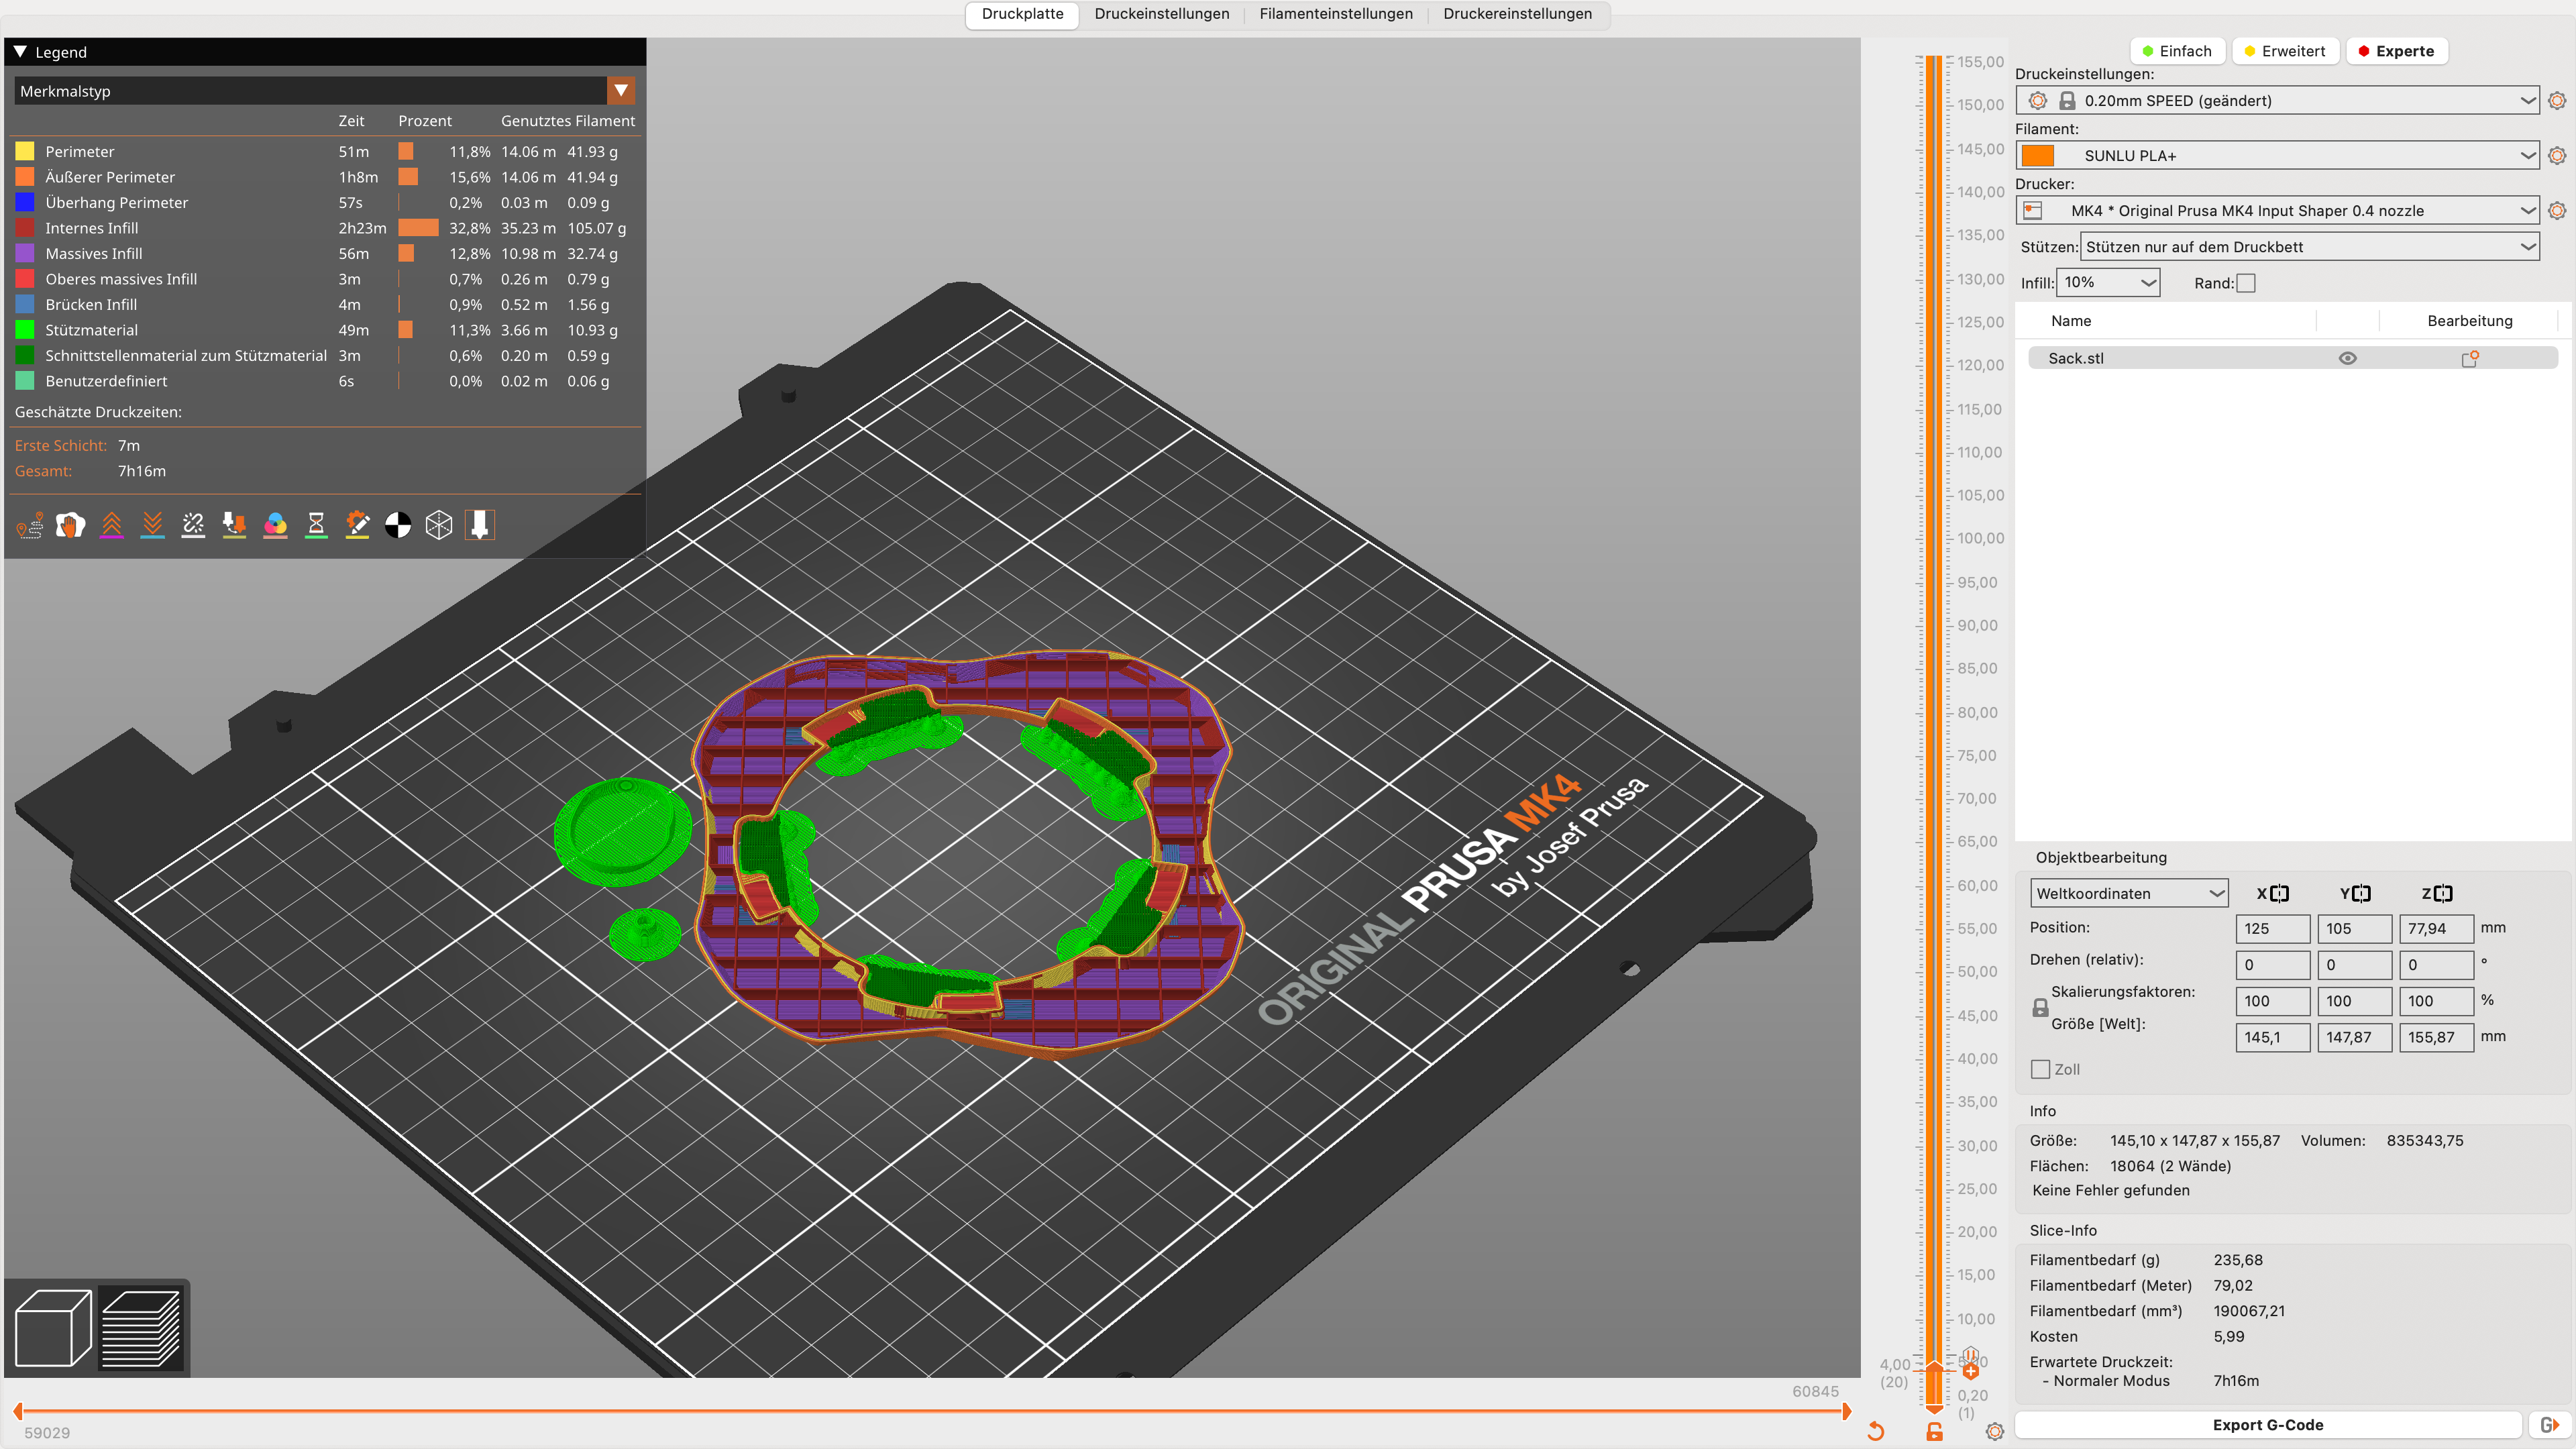Check the Zoll checkbox
2576x1449 pixels.
coord(2041,1069)
